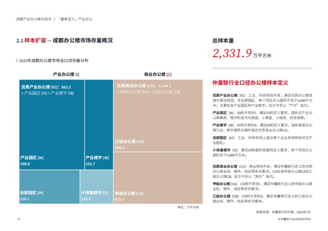Screen dimensions: 328x231
Task: Click the header text 「重新定义」产业办公
Action: click(75, 19)
